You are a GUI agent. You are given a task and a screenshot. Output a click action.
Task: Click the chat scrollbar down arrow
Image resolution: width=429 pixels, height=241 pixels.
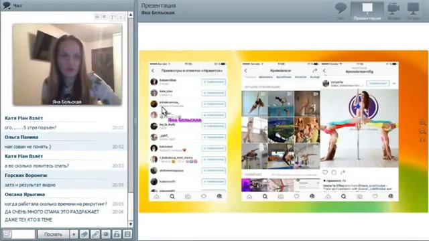point(131,224)
